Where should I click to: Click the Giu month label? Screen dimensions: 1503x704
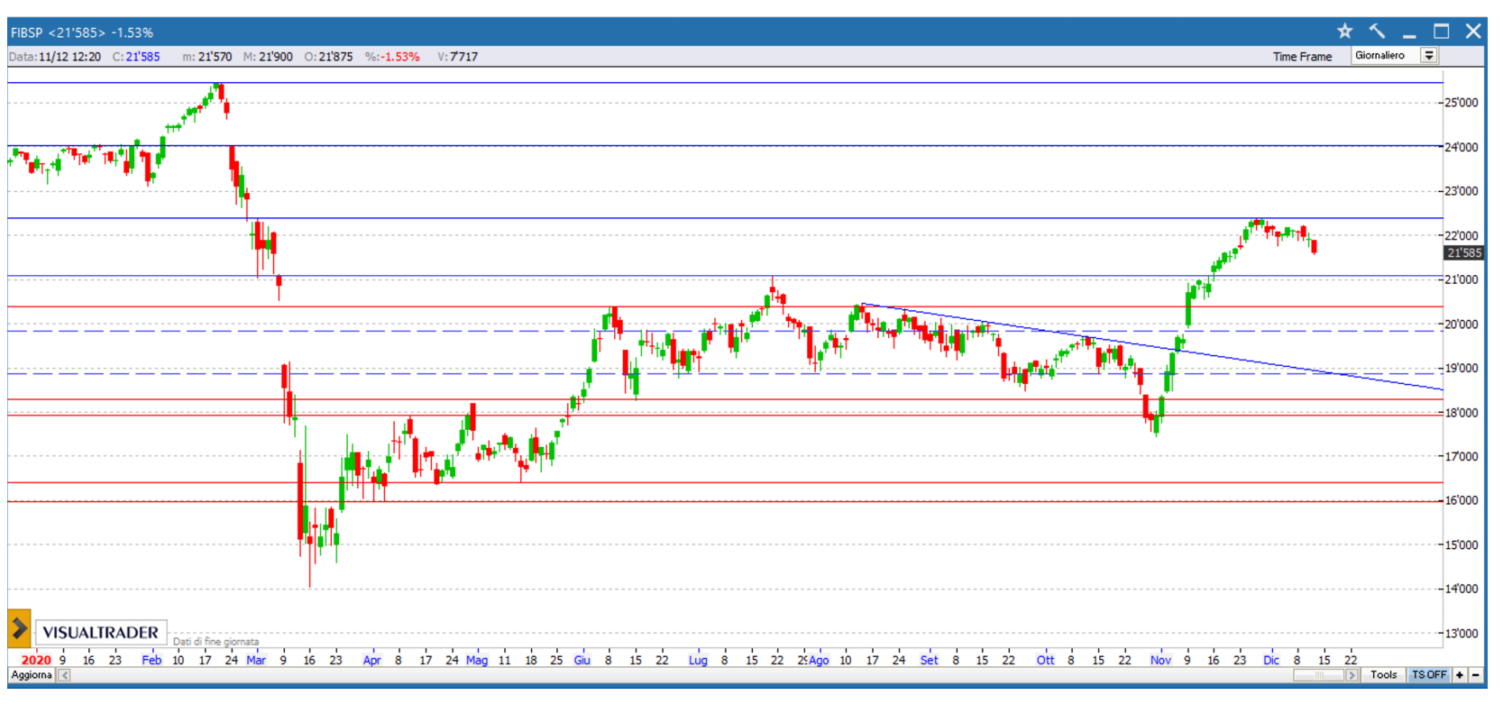582,660
